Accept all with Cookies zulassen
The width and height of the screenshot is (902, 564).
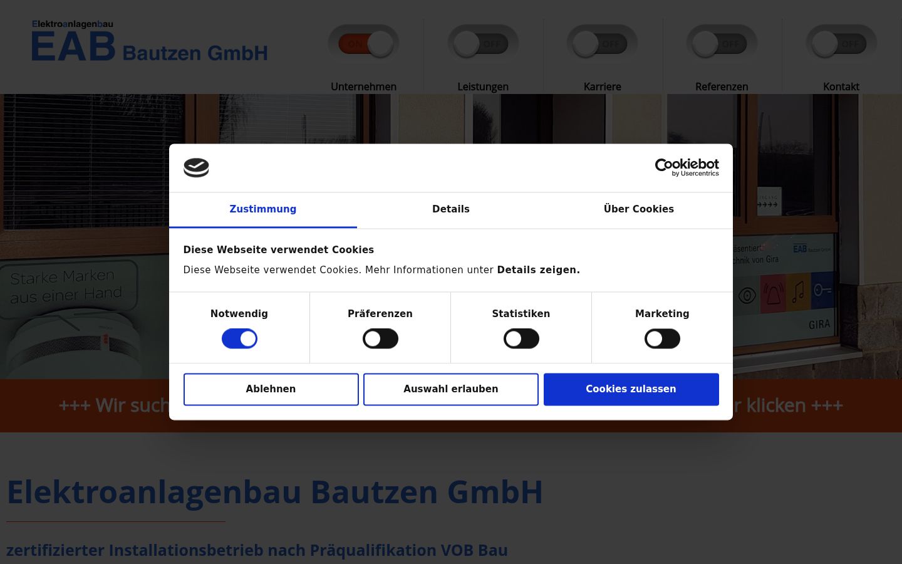pos(631,389)
